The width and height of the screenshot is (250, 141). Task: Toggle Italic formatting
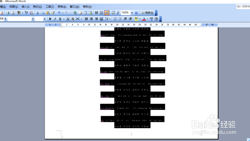(55, 19)
